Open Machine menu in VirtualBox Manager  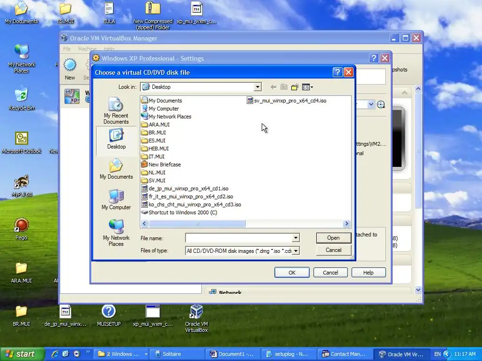[x=87, y=49]
